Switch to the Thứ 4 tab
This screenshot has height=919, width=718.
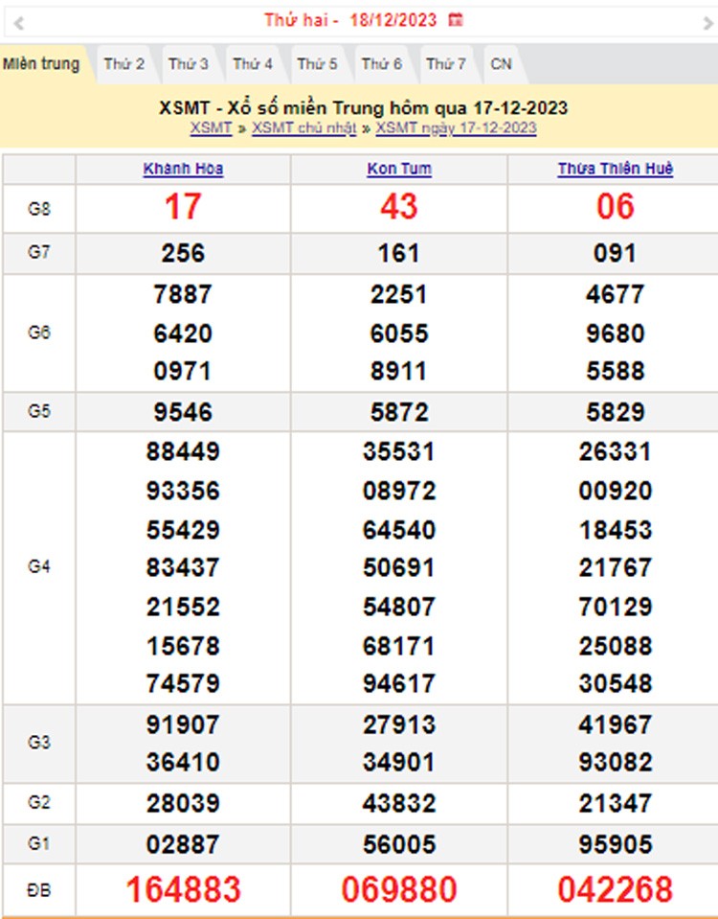click(253, 64)
